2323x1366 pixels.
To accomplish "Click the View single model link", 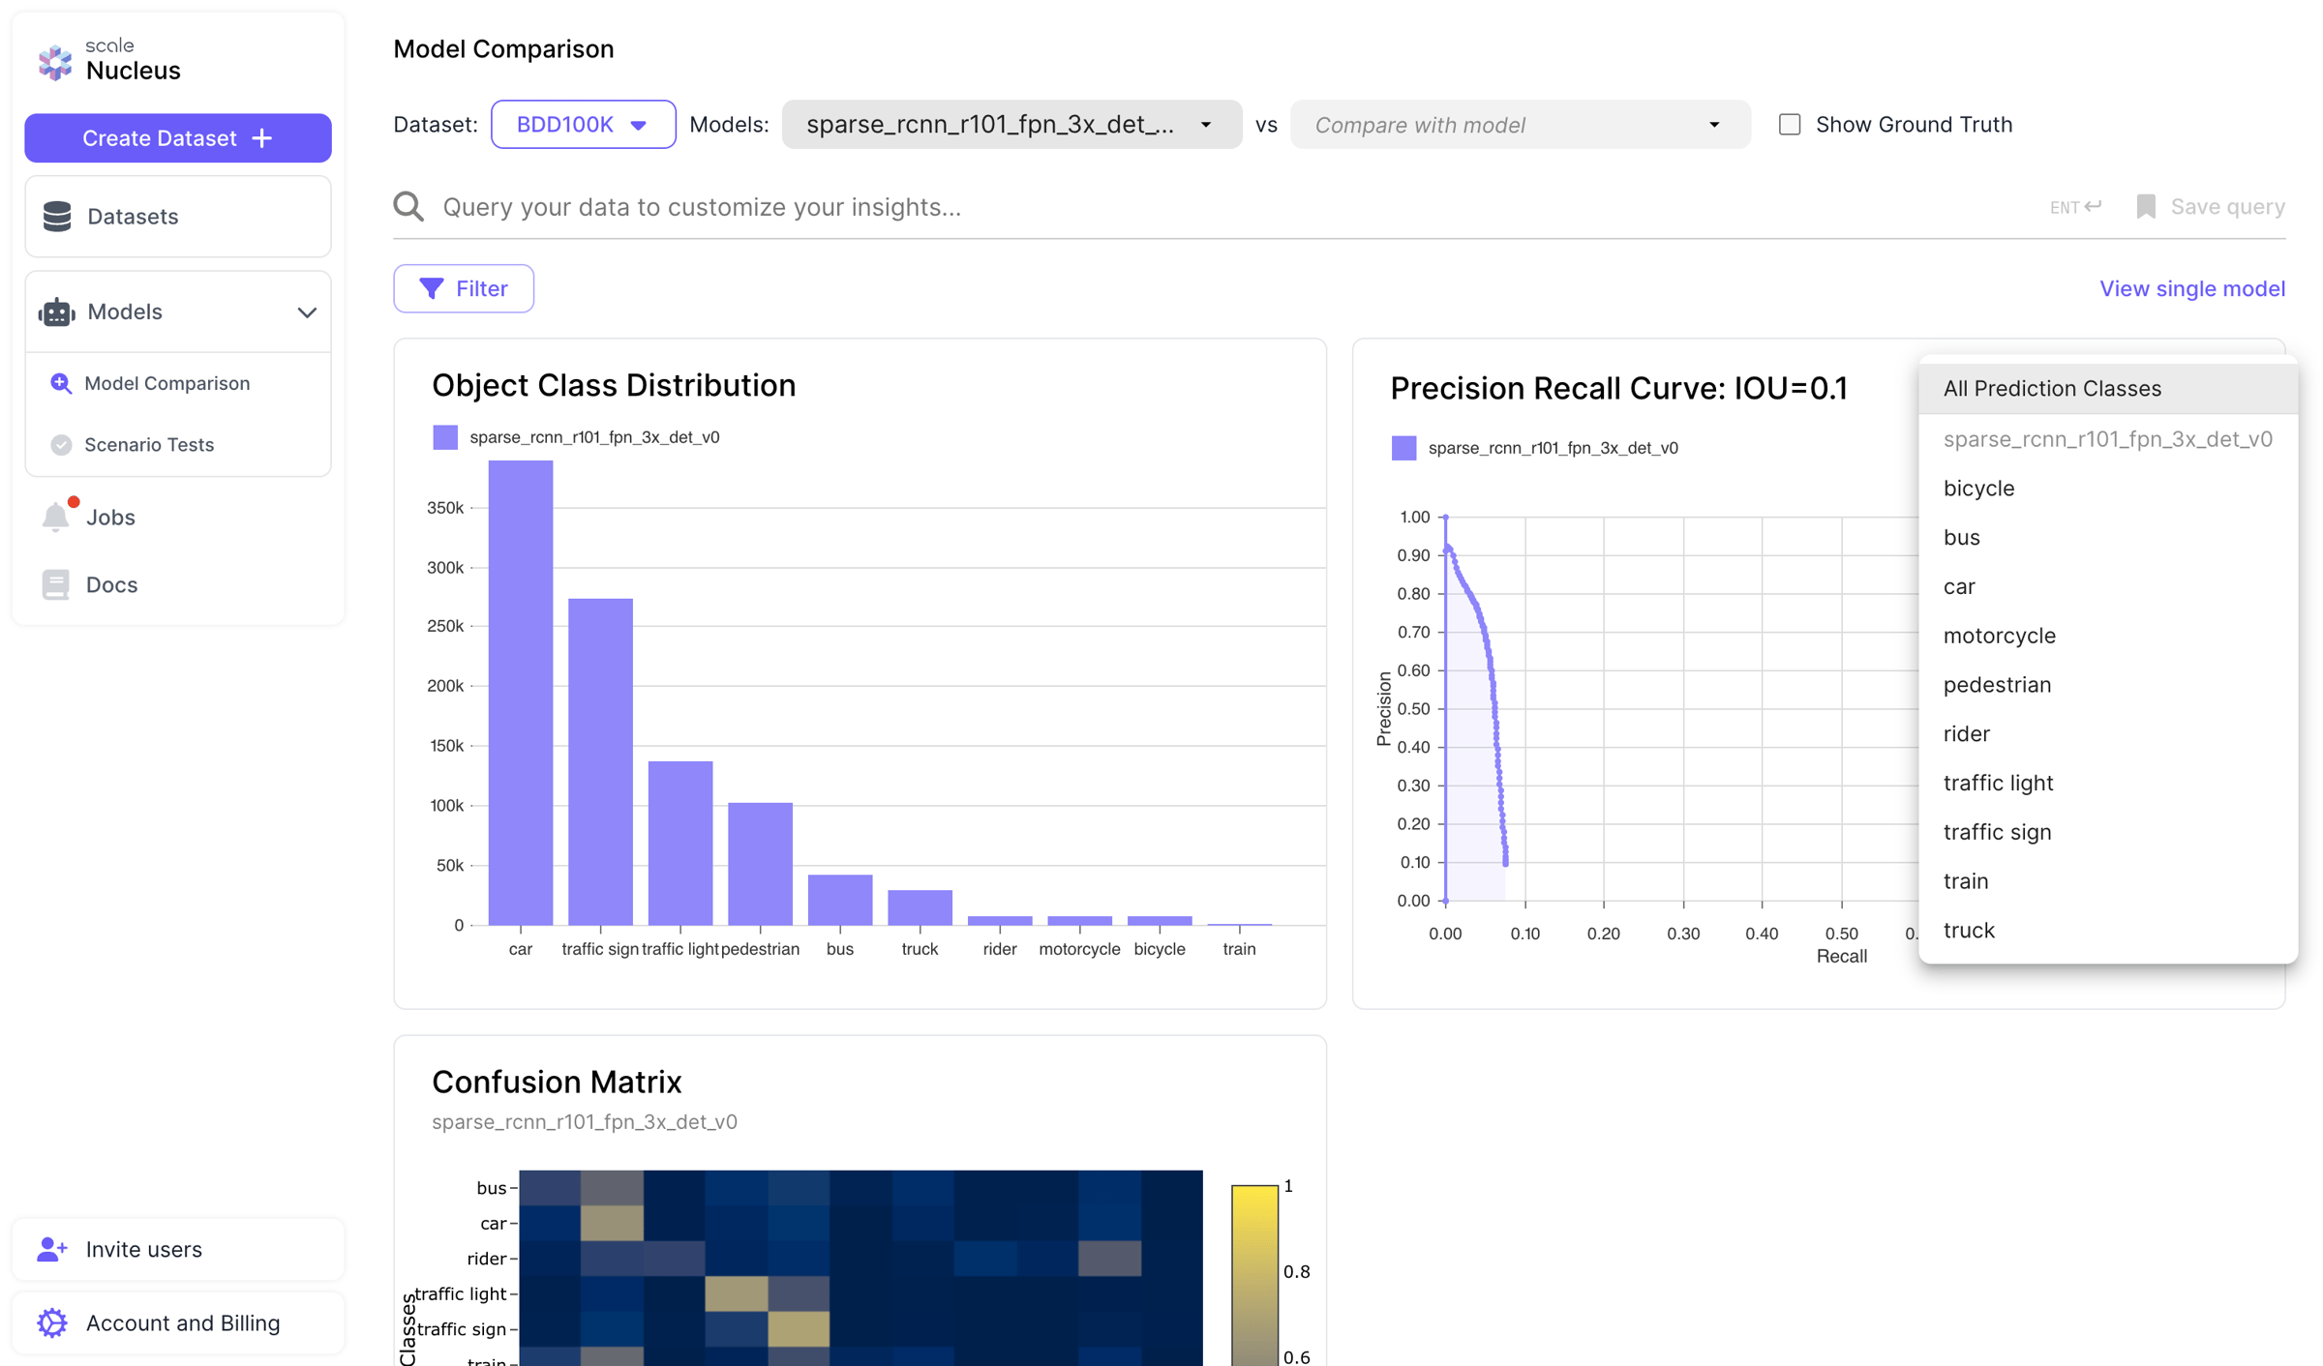I will pyautogui.click(x=2192, y=288).
